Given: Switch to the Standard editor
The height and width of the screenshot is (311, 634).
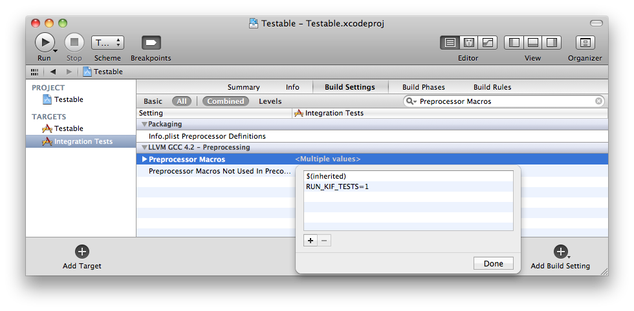Looking at the screenshot, I should coord(450,43).
